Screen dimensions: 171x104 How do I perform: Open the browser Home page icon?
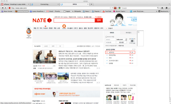[x=162, y=8]
